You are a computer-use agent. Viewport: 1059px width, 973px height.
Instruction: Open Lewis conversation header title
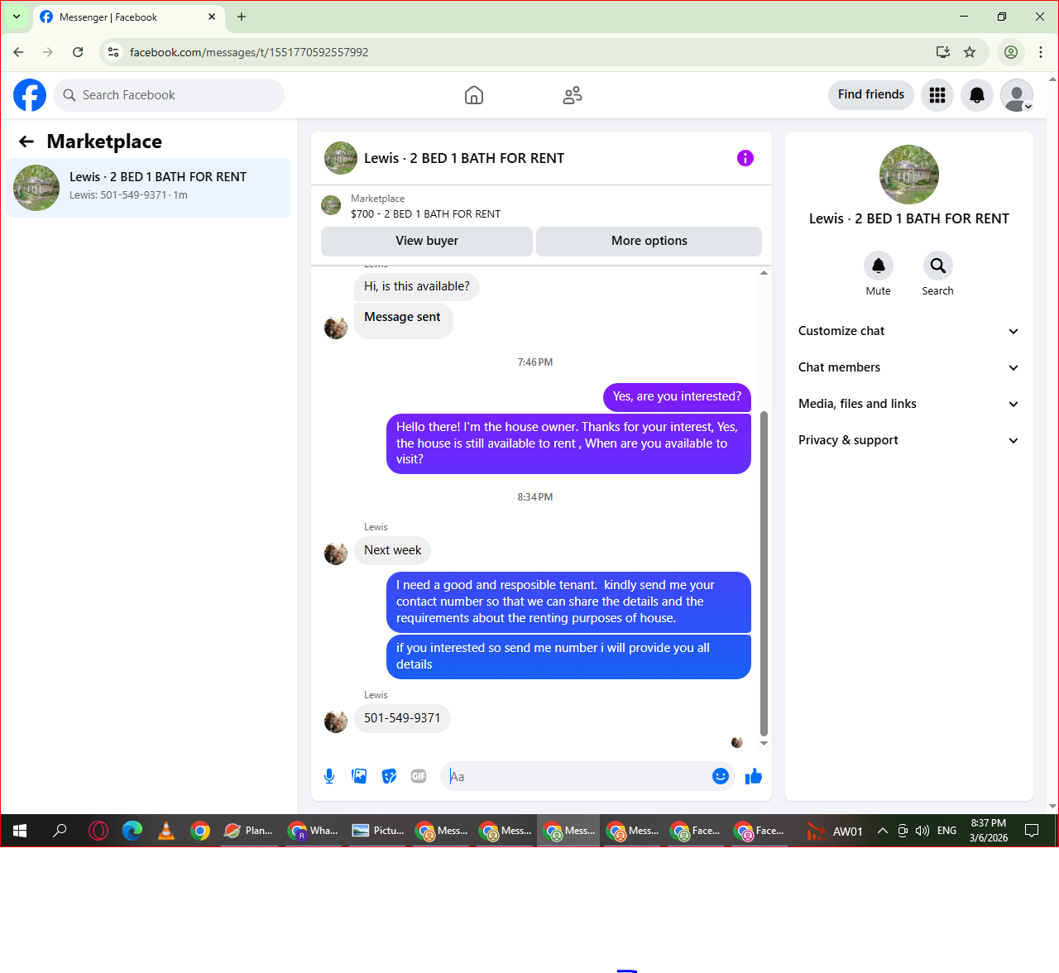point(464,158)
